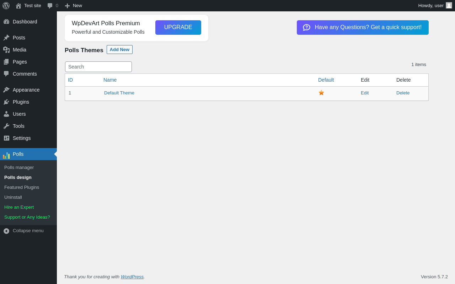
Task: Open the Comments sidebar menu item
Action: (x=28, y=74)
